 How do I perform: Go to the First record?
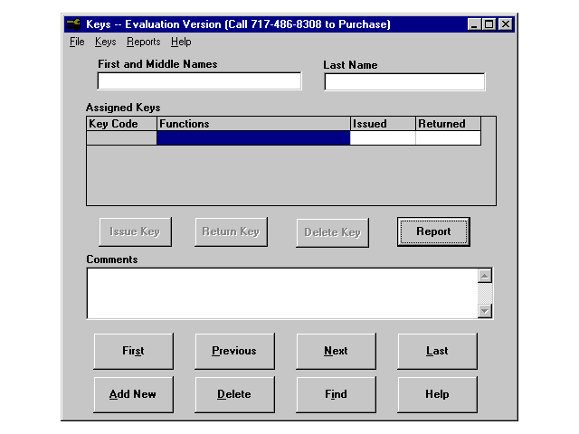[x=133, y=351]
